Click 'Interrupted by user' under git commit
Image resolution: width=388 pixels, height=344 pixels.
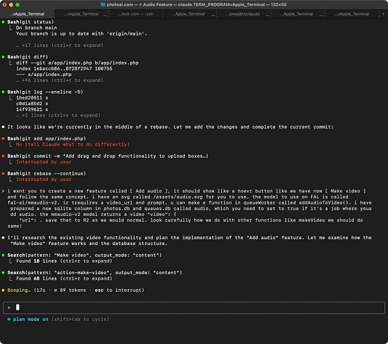[x=44, y=162]
